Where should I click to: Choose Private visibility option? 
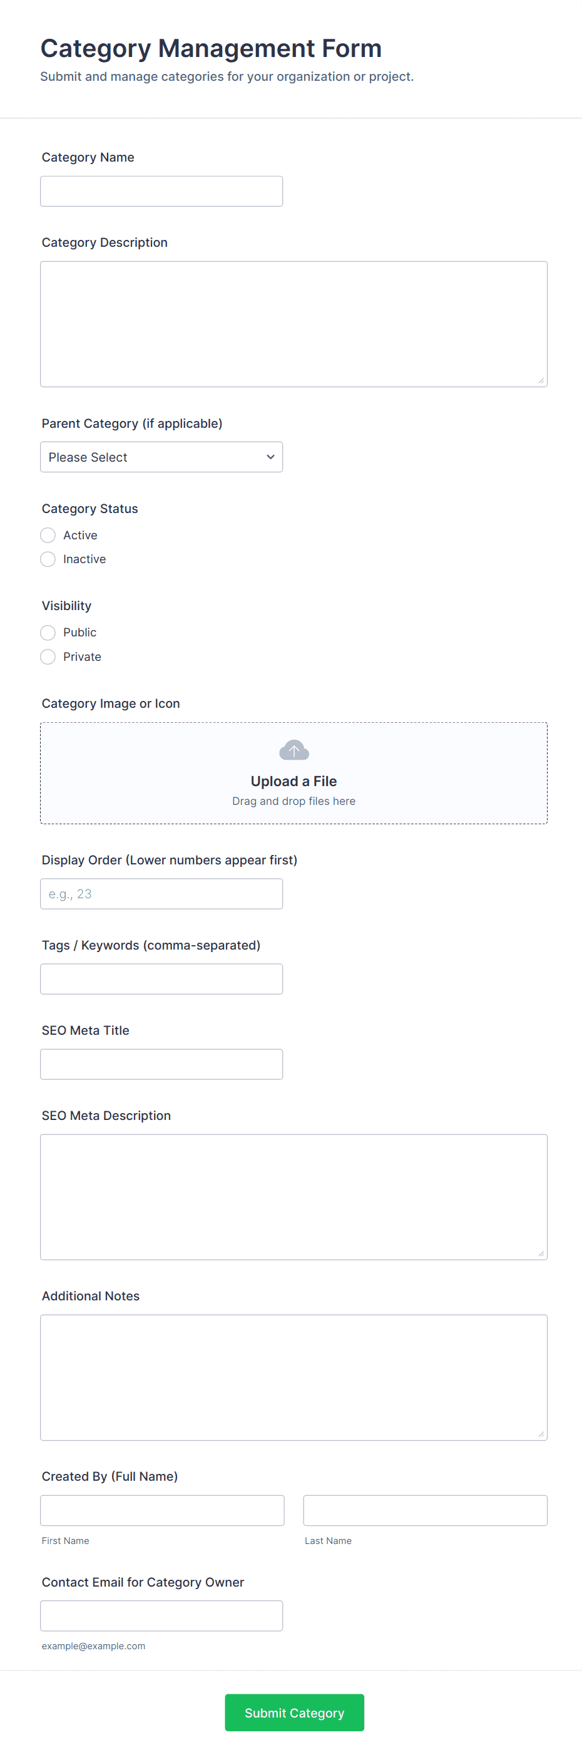tap(48, 656)
